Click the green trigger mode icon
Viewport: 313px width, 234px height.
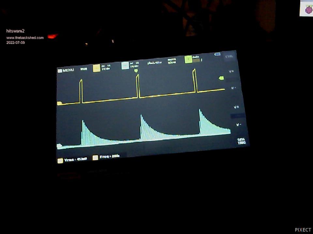188,59
